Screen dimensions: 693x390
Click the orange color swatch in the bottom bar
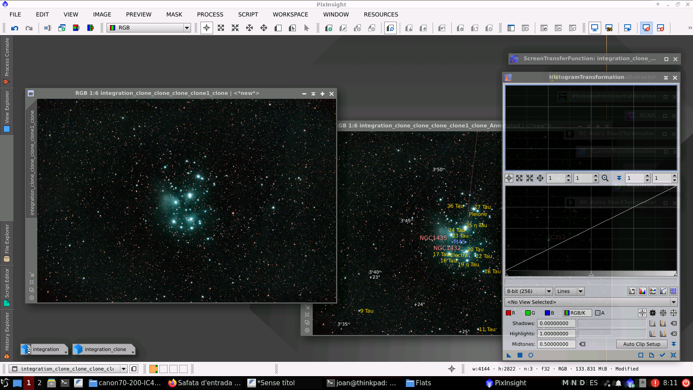pyautogui.click(x=153, y=368)
